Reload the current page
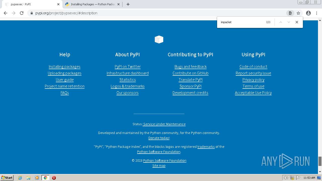 click(x=22, y=13)
